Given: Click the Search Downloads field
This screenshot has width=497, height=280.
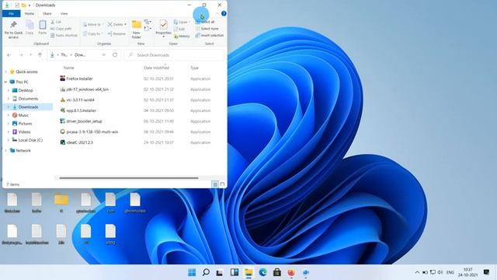Looking at the screenshot, I should point(174,55).
